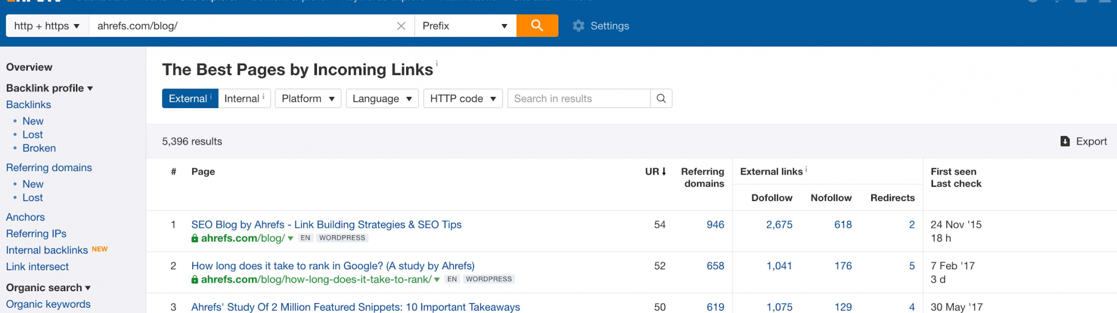Click nofollow count 618
The height and width of the screenshot is (313, 1117).
tap(843, 224)
